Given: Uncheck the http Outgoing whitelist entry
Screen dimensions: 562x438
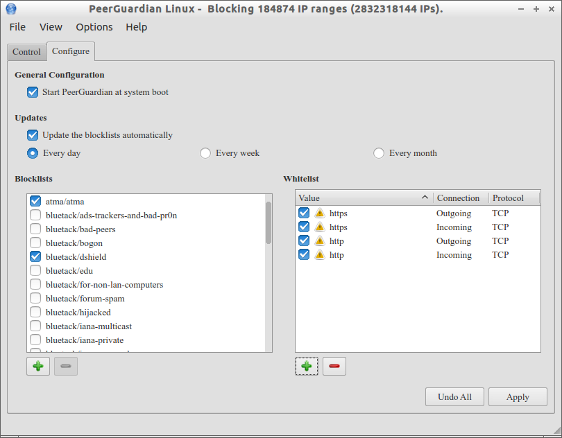Looking at the screenshot, I should tap(304, 240).
